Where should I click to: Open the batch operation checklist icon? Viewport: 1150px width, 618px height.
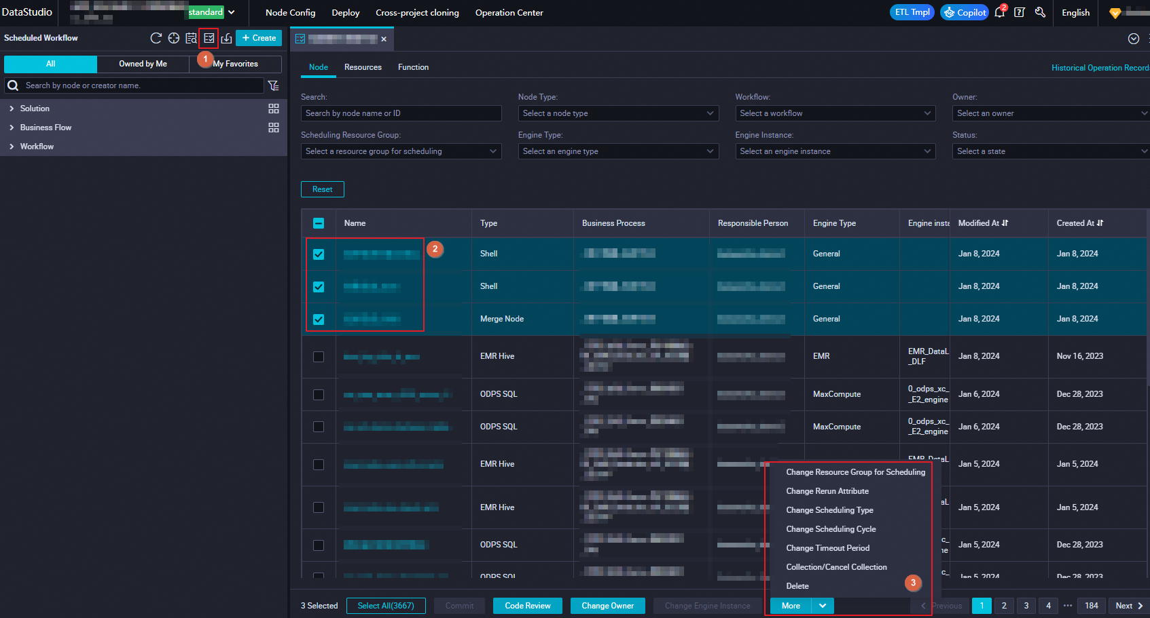(209, 38)
